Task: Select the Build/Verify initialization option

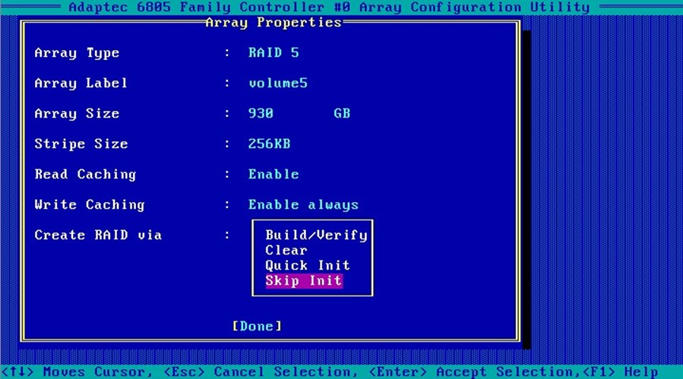Action: tap(316, 235)
